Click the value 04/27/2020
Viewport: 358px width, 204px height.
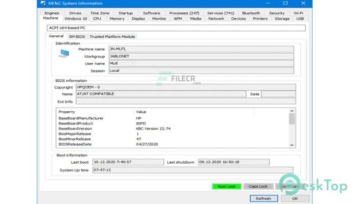coord(147,144)
